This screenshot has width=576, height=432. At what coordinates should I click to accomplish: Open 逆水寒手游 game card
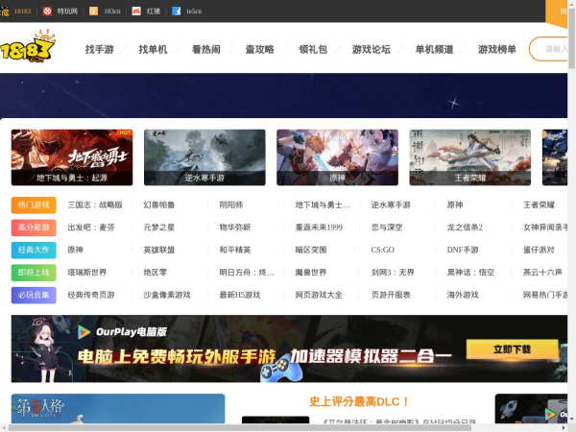click(x=204, y=157)
